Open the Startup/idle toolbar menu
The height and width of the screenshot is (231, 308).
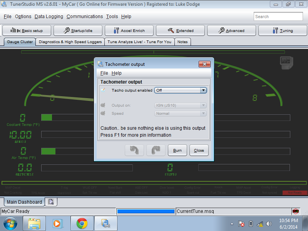click(x=78, y=30)
